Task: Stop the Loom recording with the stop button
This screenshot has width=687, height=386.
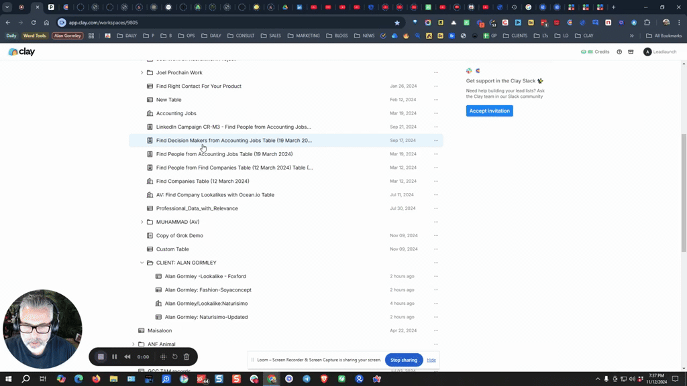Action: coord(101,357)
